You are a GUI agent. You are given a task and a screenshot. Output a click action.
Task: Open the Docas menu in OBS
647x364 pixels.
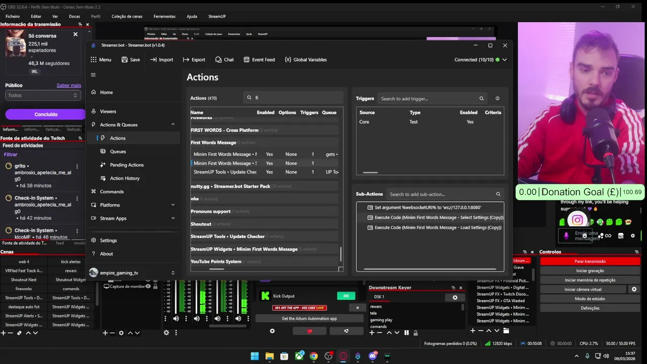tap(74, 16)
